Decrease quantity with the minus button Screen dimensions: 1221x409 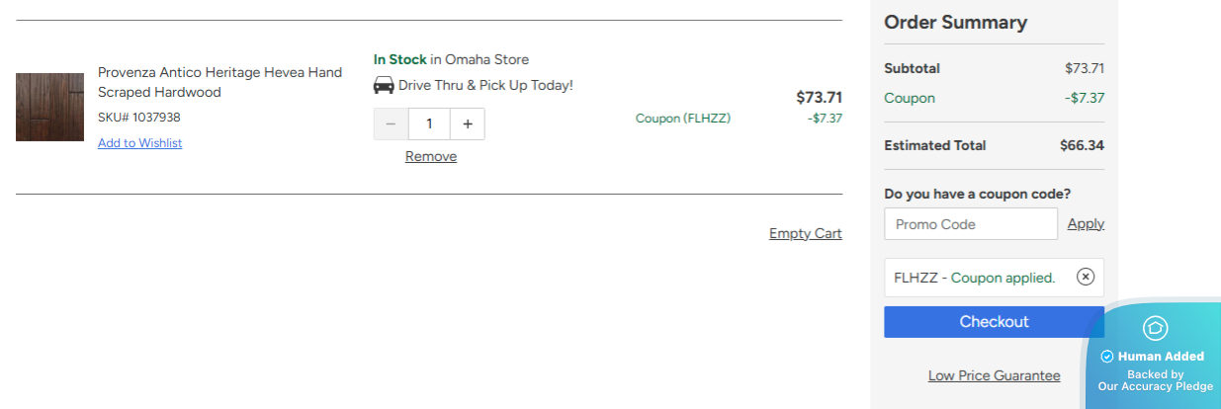click(391, 124)
